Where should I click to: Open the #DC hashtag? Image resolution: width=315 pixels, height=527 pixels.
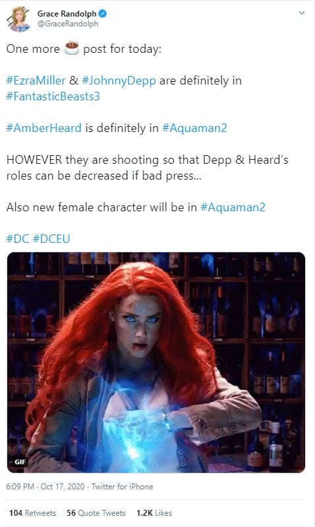[x=18, y=239]
